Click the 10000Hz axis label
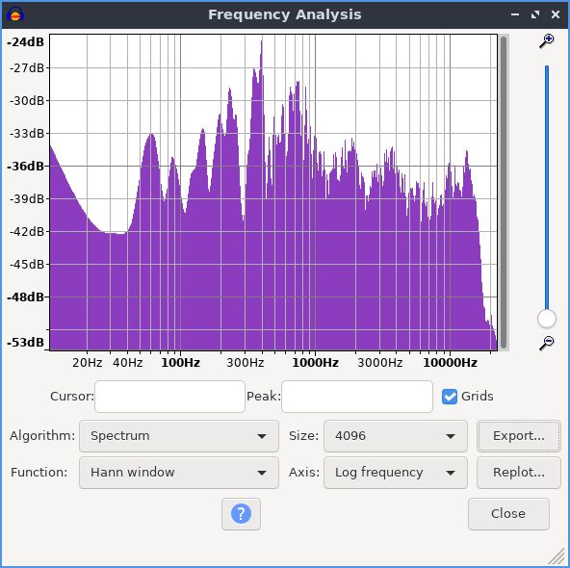570x568 pixels. [450, 363]
